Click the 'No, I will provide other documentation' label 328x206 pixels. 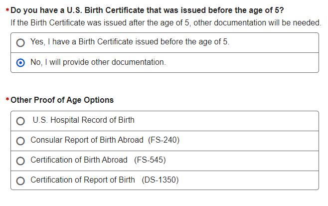[98, 62]
